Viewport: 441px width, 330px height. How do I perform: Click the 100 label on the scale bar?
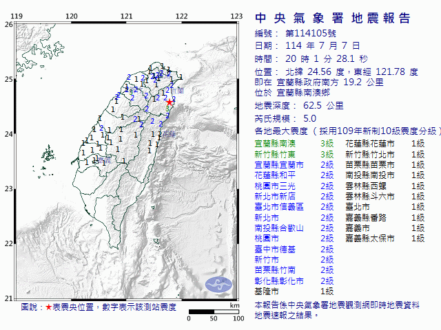(x=238, y=318)
